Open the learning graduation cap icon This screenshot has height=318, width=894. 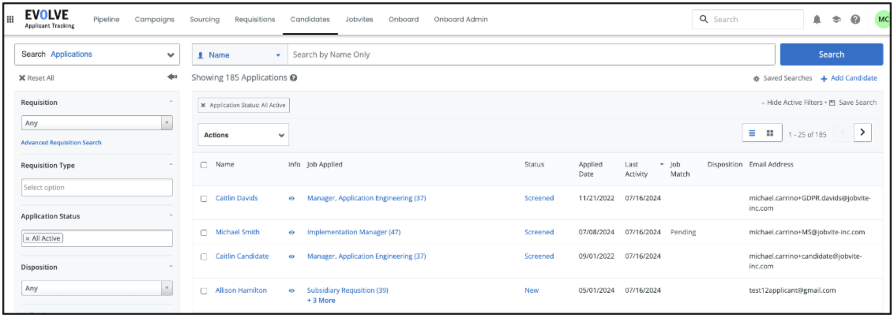(x=836, y=19)
